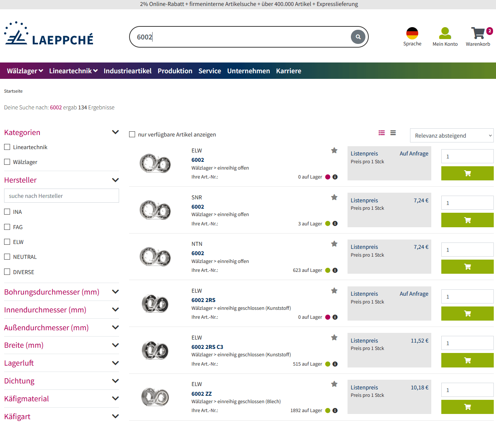Open the Warenkorb shopping cart icon
The height and width of the screenshot is (424, 496).
pyautogui.click(x=478, y=33)
